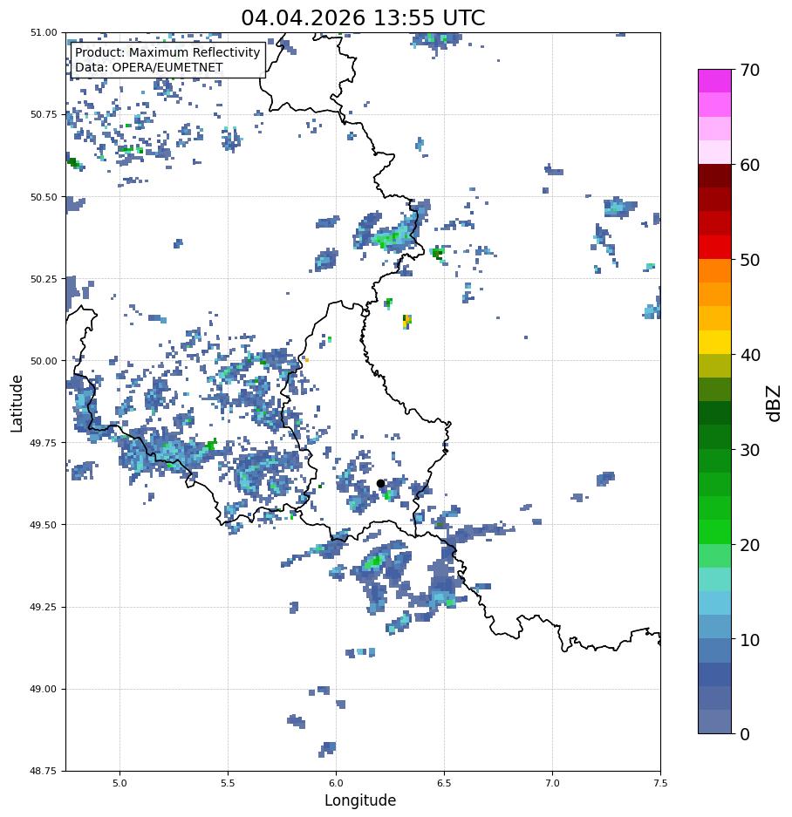Click the dark red colorbar swatch below 60

pyautogui.click(x=715, y=176)
